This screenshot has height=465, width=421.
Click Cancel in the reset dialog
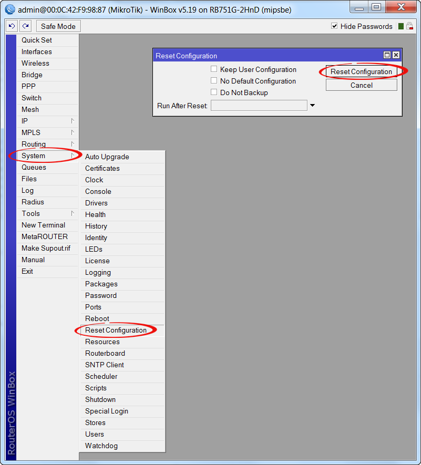[361, 85]
